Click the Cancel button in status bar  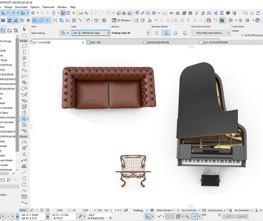242,217
